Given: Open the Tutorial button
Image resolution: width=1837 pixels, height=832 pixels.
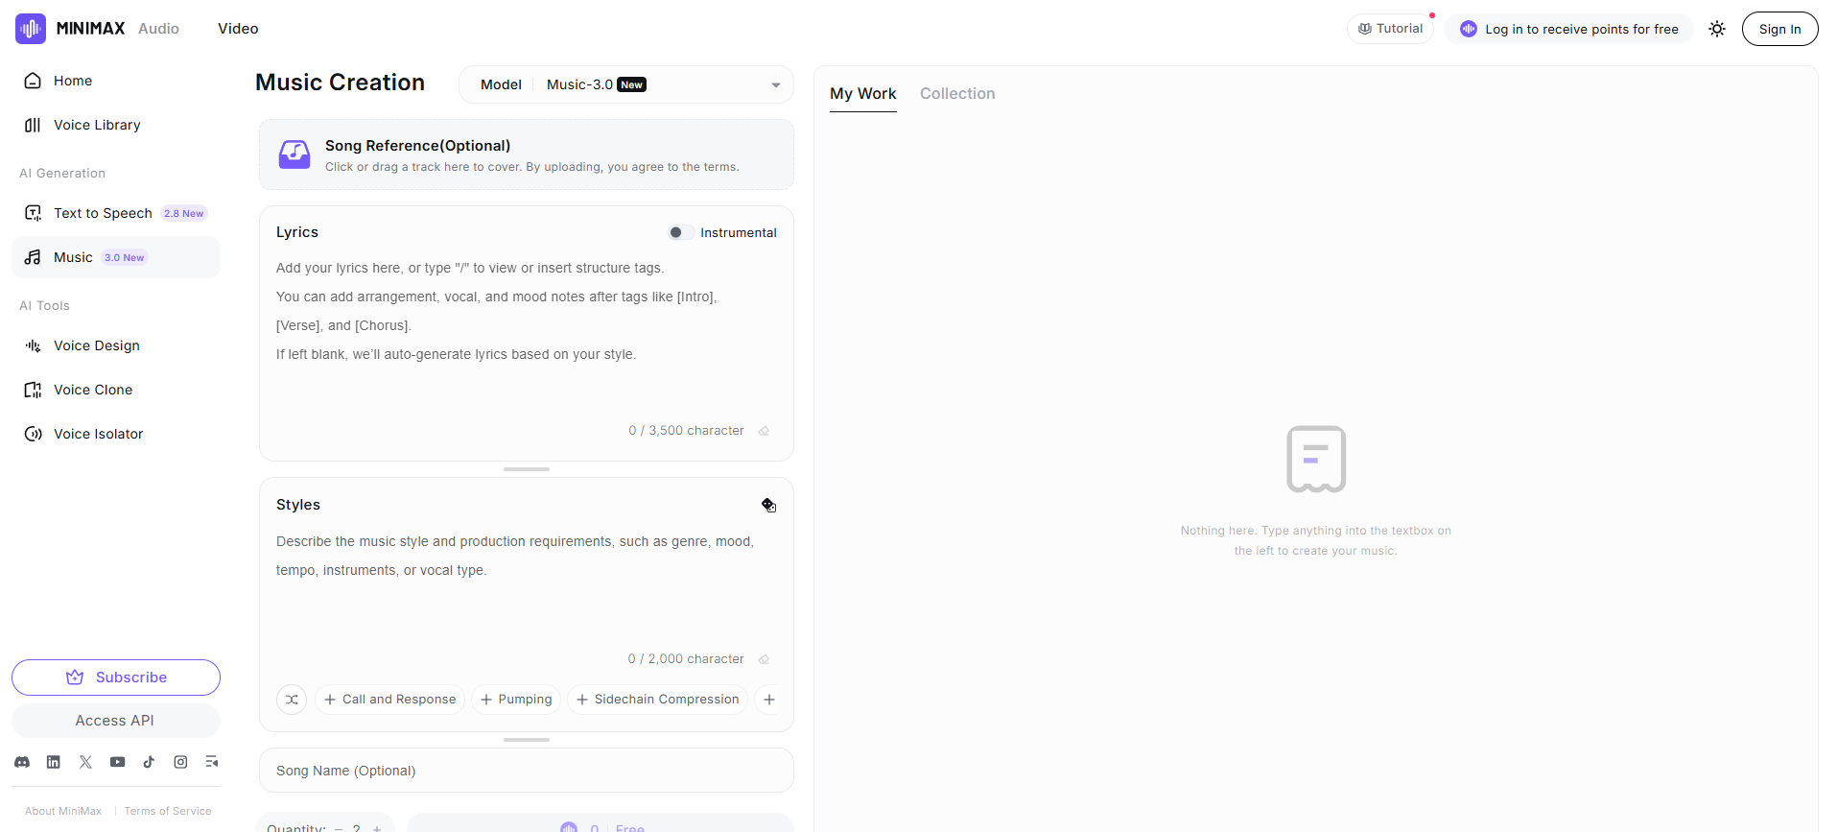Looking at the screenshot, I should 1390,29.
